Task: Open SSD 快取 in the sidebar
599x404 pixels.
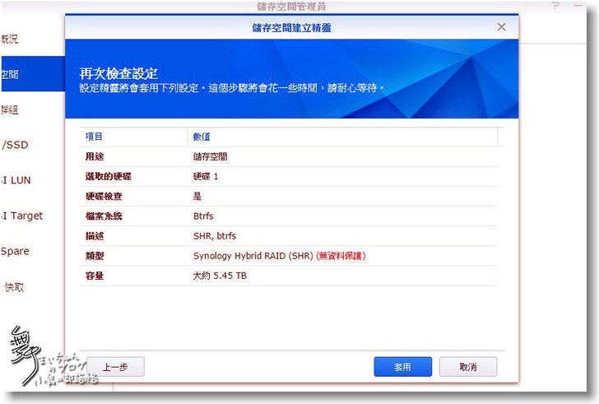Action: coord(13,287)
